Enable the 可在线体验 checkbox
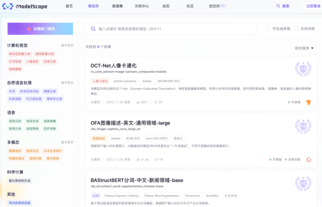This screenshot has height=207, width=322. click(268, 29)
